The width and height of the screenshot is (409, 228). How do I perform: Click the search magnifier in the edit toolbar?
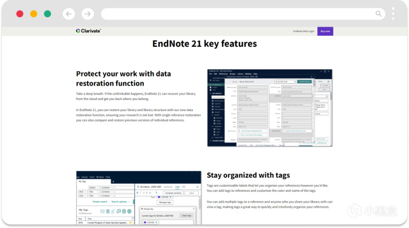[x=157, y=193]
